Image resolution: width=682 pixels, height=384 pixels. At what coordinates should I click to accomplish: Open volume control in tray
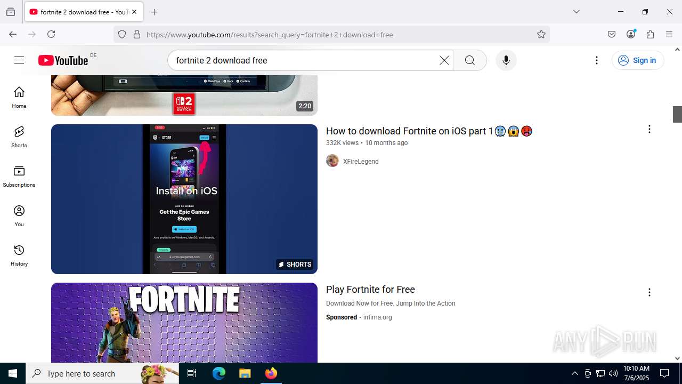613,373
